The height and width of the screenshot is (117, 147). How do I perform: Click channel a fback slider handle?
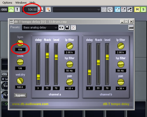47,55
